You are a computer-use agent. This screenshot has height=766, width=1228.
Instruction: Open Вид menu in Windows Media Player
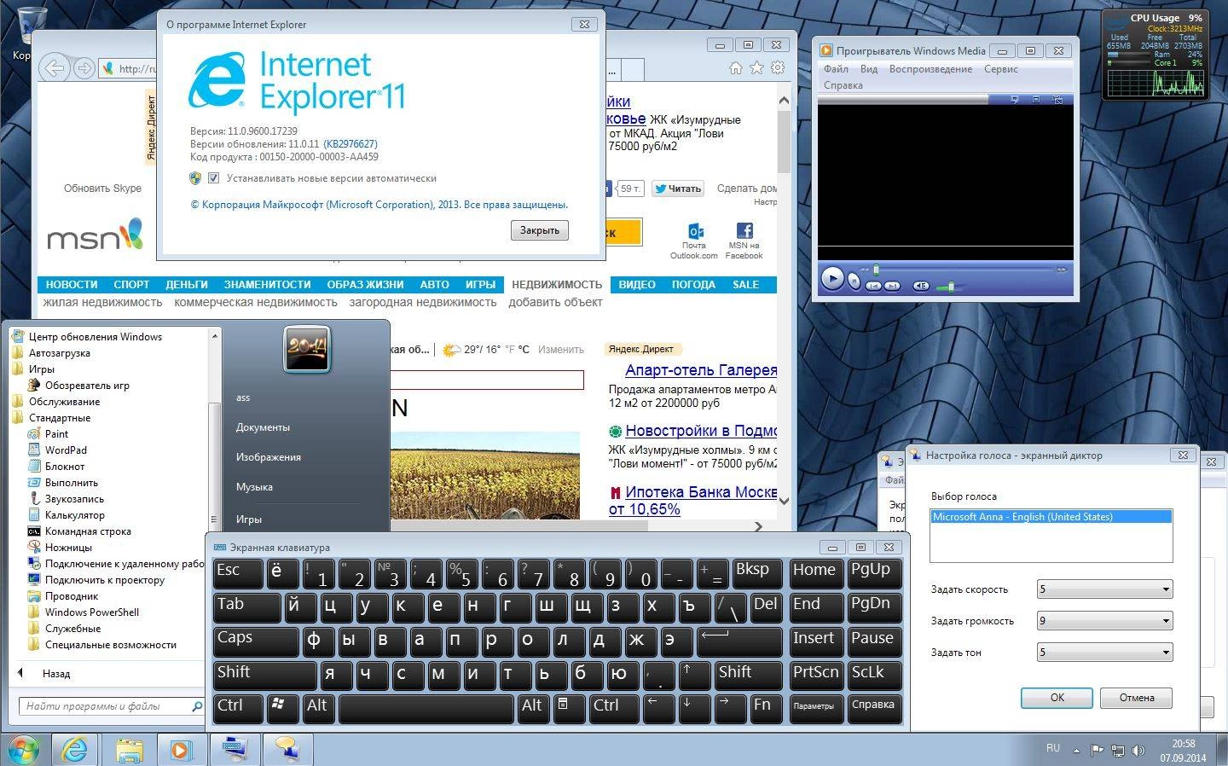[x=869, y=69]
